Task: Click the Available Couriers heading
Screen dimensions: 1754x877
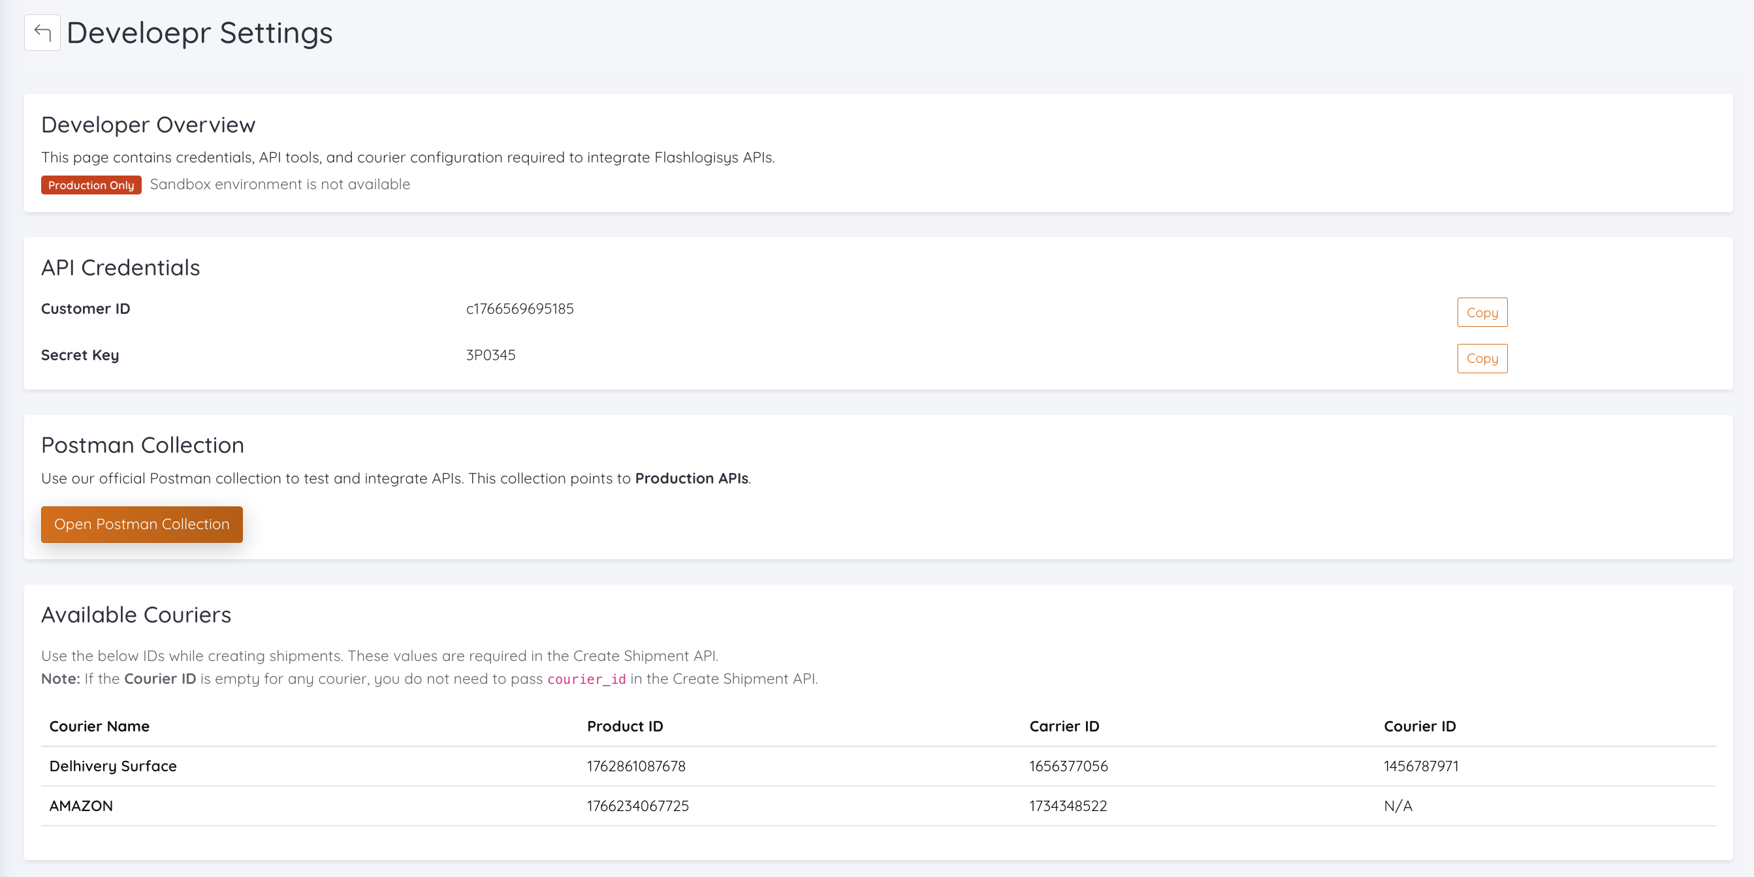Action: click(136, 615)
